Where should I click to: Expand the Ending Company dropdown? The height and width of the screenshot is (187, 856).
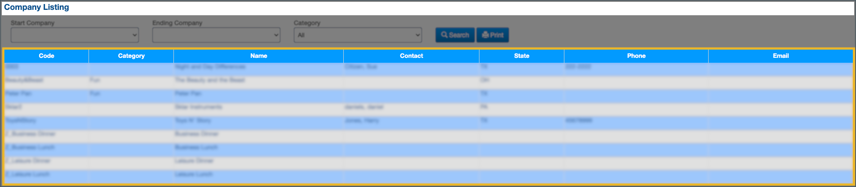pyautogui.click(x=216, y=35)
